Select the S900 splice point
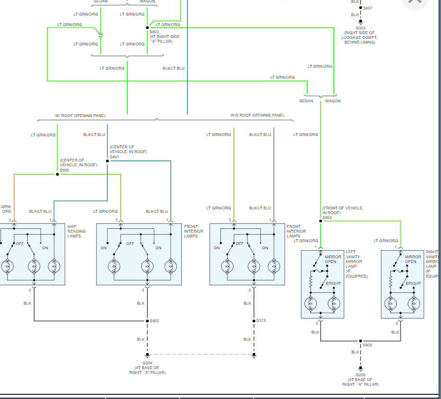This screenshot has width=441, height=399. click(x=57, y=174)
